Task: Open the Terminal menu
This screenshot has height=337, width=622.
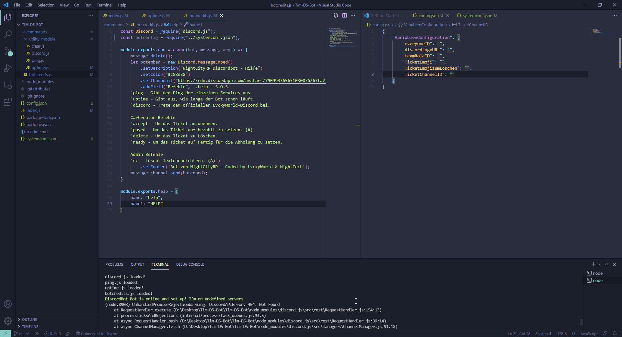Action: (104, 5)
